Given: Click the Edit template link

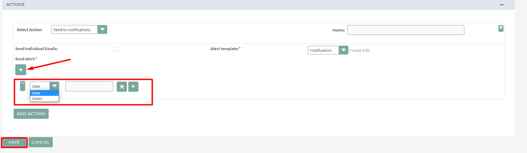Looking at the screenshot, I should click(366, 50).
